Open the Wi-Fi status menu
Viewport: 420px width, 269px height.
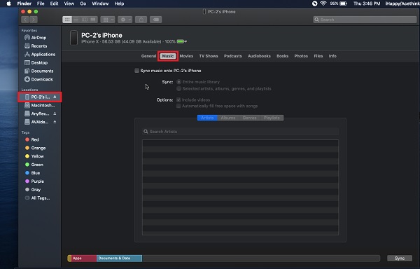coord(323,4)
